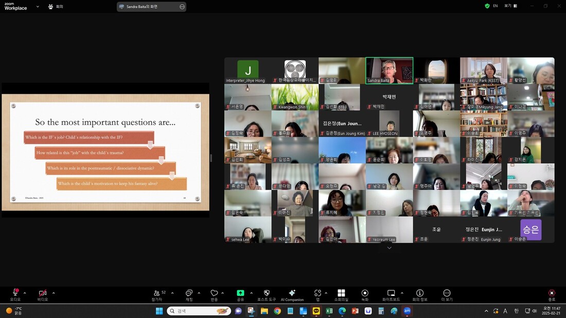The height and width of the screenshot is (318, 566).
Task: Start recording with the Record icon
Action: click(x=365, y=293)
